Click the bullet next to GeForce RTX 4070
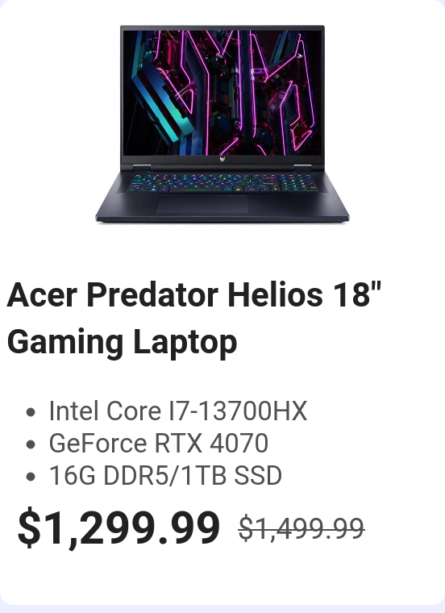The image size is (445, 613). tap(31, 444)
